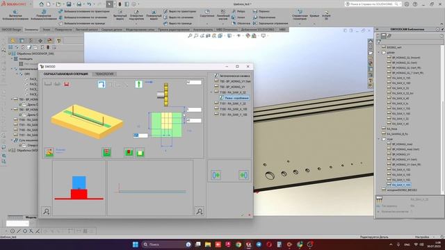Click the Zoom to Fit icon in viewport toolbar
Screen dimensions: 445x250
coord(190,35)
